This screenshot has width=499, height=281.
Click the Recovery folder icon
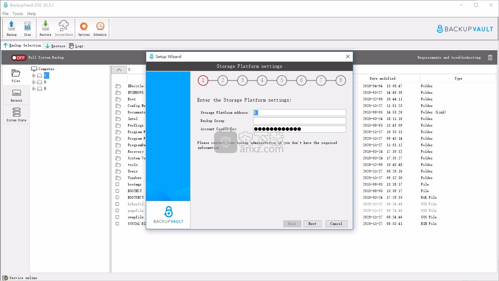(118, 151)
